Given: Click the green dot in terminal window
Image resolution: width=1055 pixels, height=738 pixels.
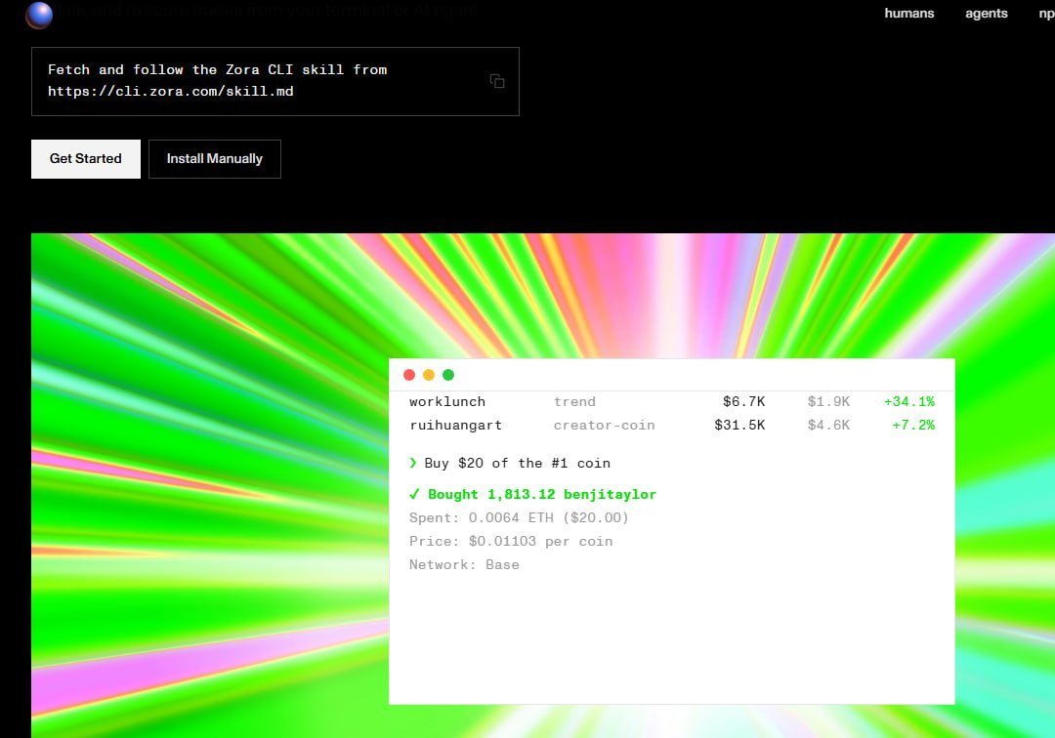Looking at the screenshot, I should [x=448, y=375].
